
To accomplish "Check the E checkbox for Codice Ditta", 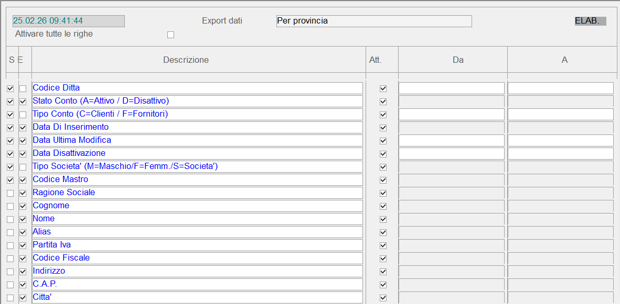I will click(x=23, y=88).
